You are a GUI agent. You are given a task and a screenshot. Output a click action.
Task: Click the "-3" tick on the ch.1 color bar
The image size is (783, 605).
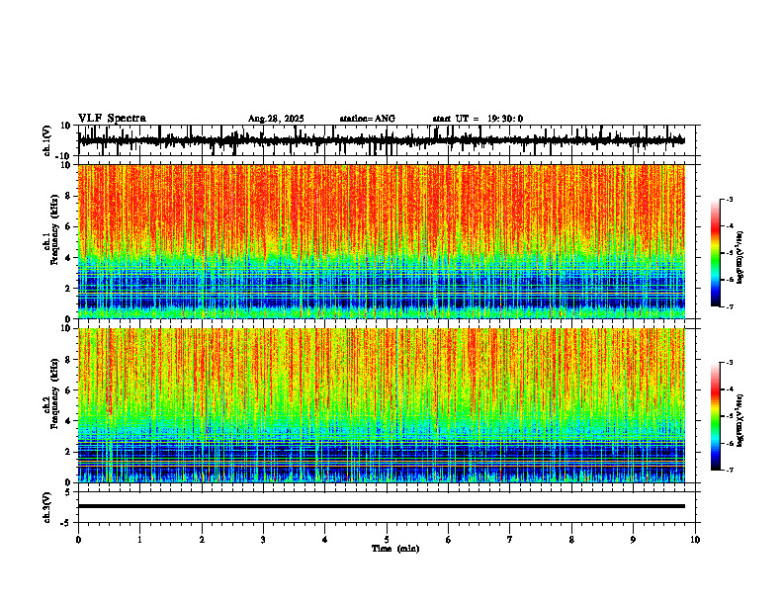[x=729, y=199]
